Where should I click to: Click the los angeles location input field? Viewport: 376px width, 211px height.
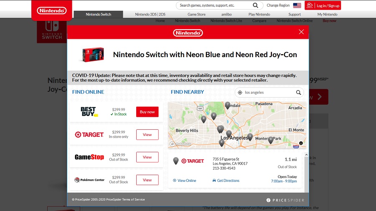269,92
